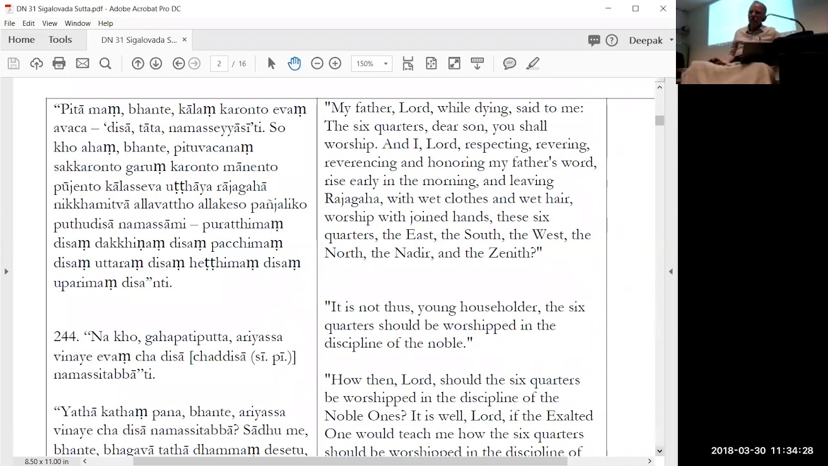This screenshot has height=466, width=828.
Task: Click the fit width scrolling icon
Action: (x=408, y=63)
